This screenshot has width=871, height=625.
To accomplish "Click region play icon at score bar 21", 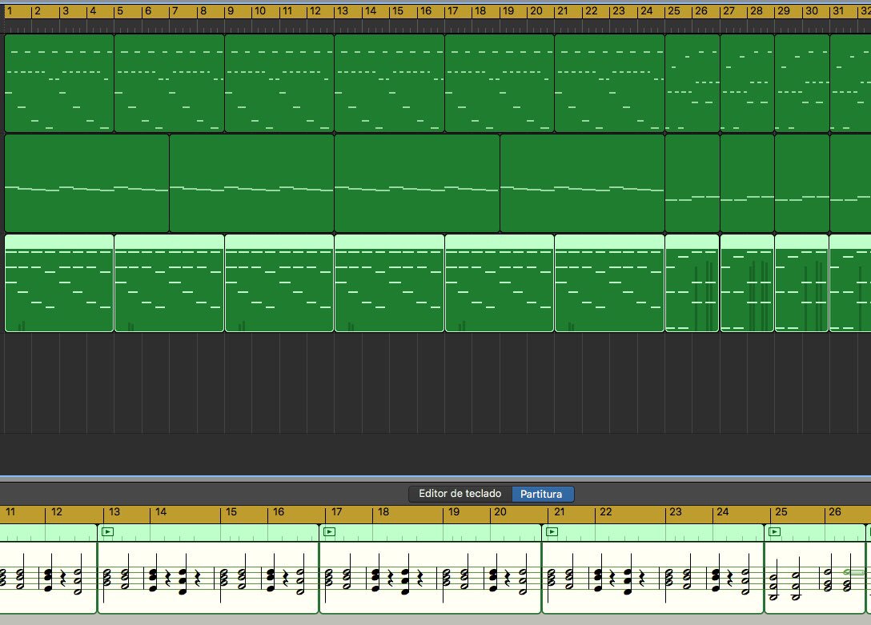I will coord(552,531).
